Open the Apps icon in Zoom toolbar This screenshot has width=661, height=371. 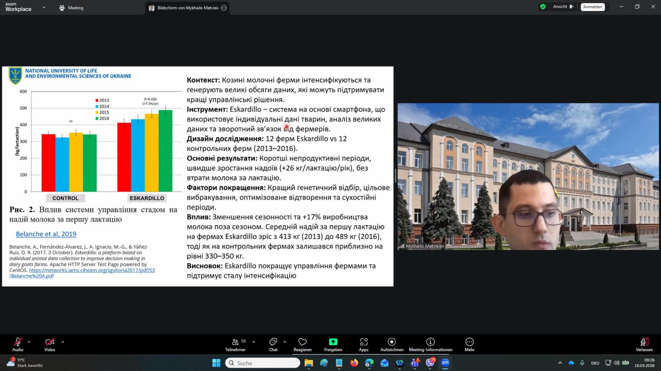(x=364, y=344)
